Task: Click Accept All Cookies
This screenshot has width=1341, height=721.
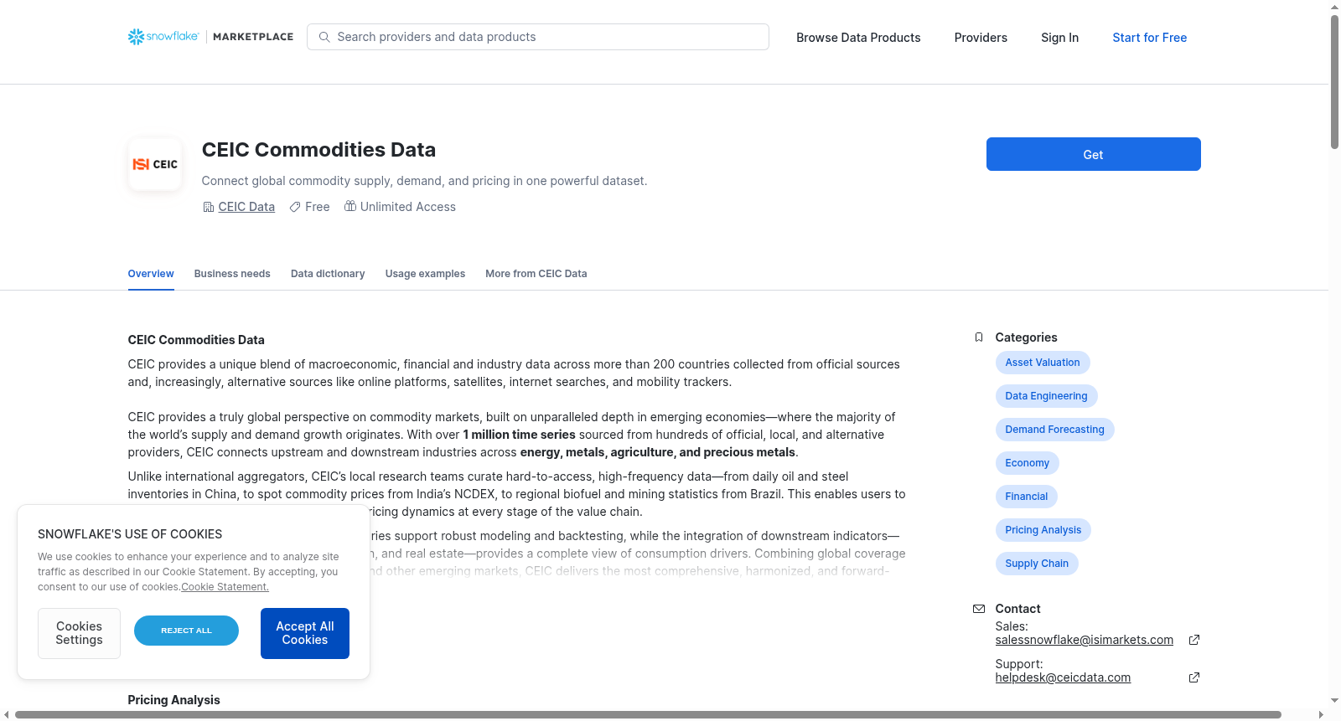Action: click(305, 633)
